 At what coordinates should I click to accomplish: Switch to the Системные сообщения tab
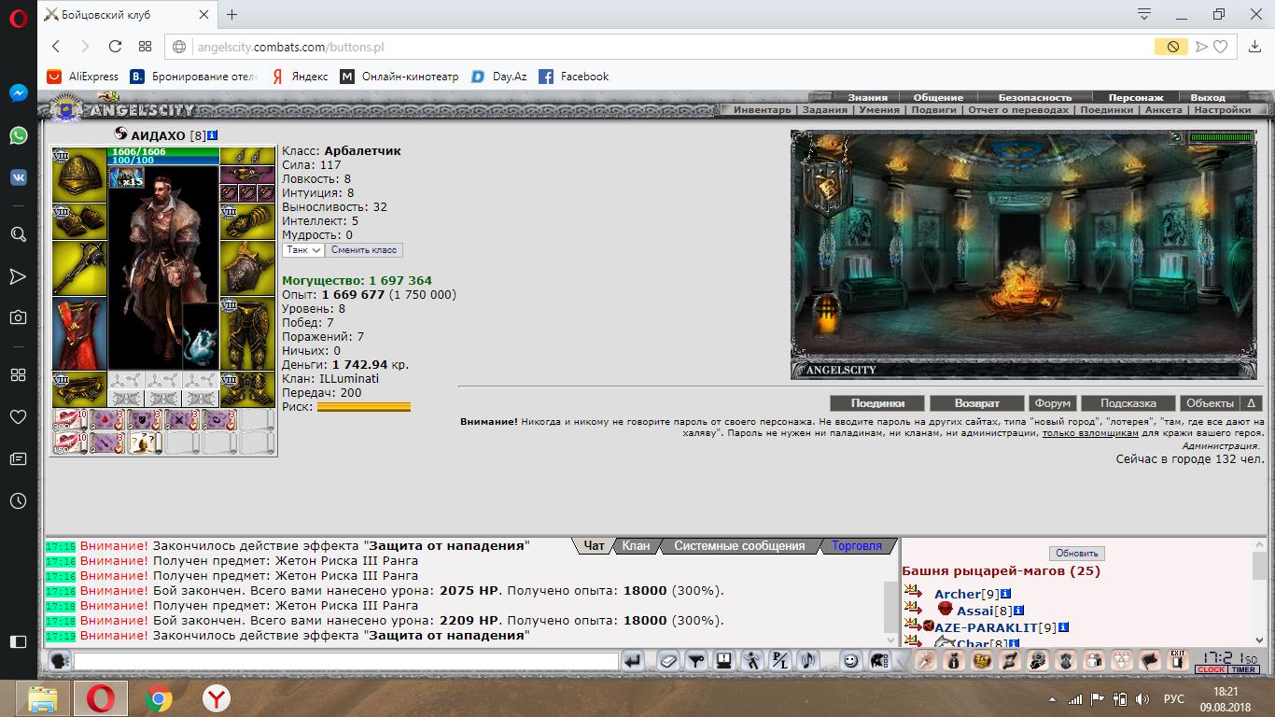(x=739, y=546)
